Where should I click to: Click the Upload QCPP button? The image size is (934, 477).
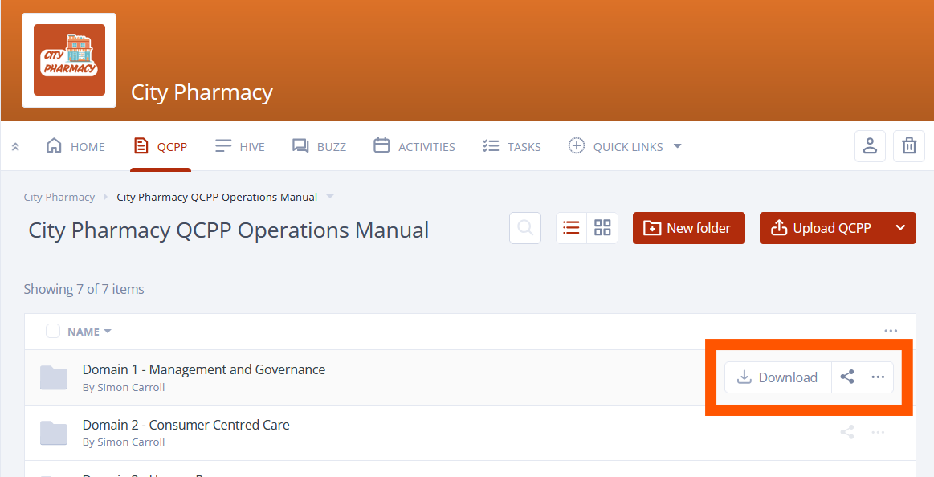(x=822, y=228)
